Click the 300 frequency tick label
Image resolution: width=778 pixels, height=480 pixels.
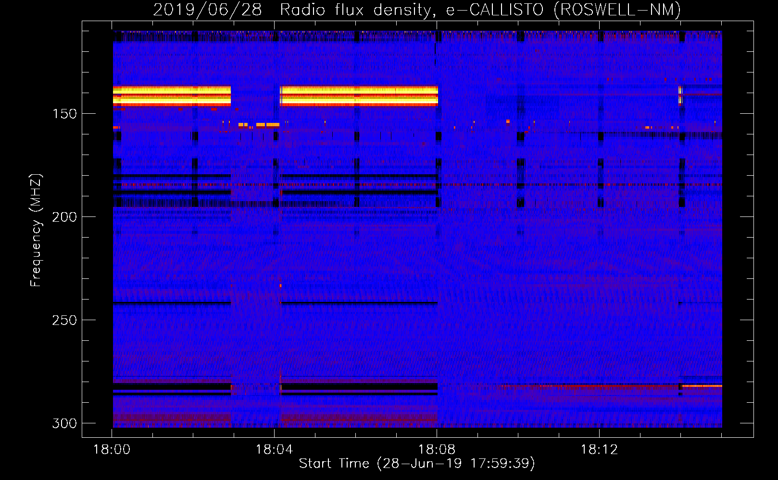click(64, 423)
